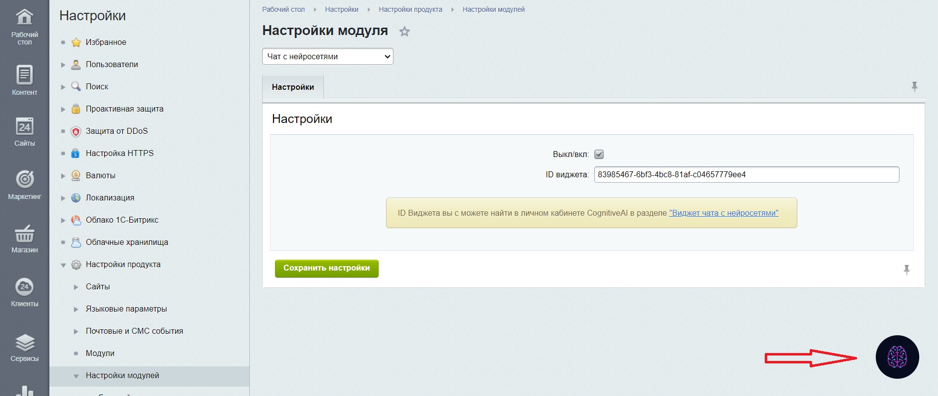Click the ID виджета input field

tap(746, 174)
